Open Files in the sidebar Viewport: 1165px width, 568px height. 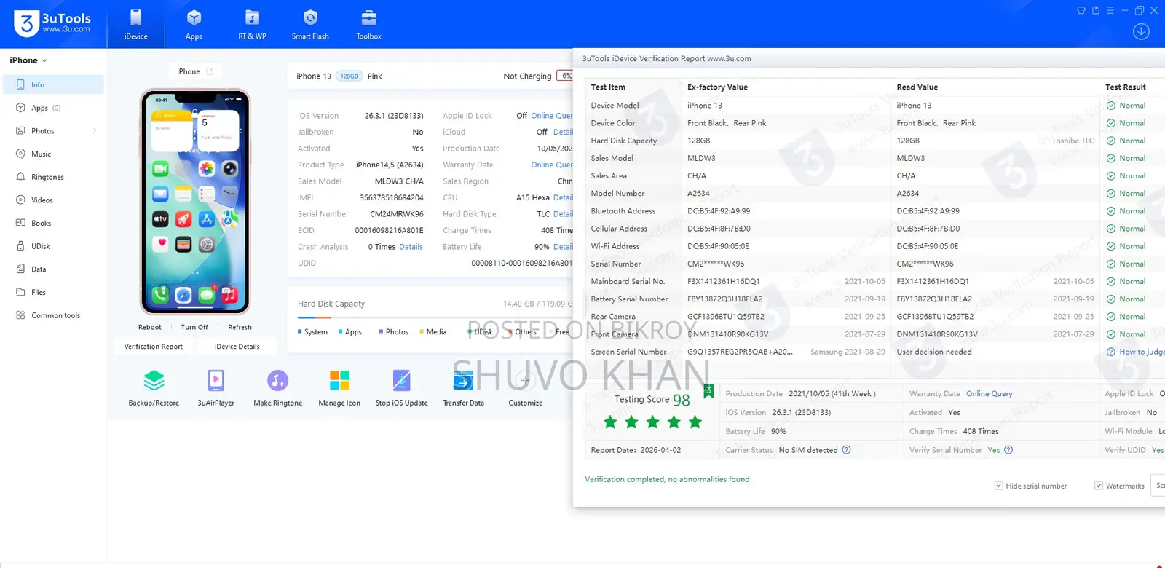tap(53, 292)
